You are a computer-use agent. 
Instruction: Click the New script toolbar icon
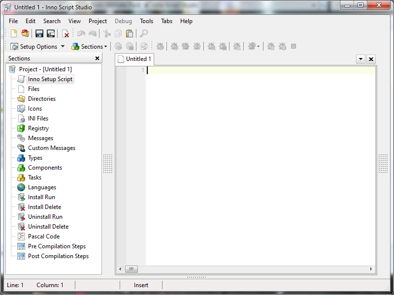point(14,33)
